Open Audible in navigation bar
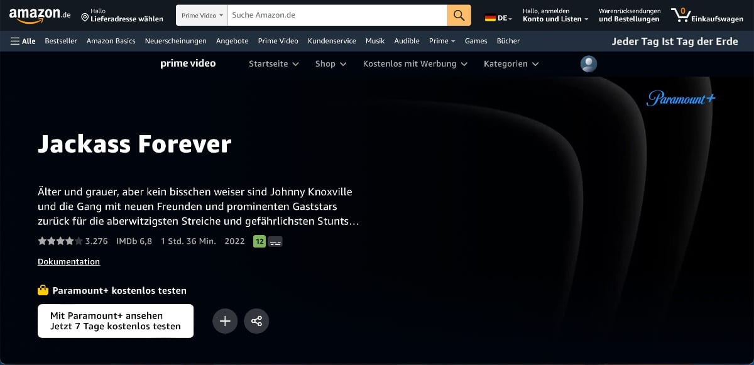Screen dimensions: 754x365 [x=407, y=41]
